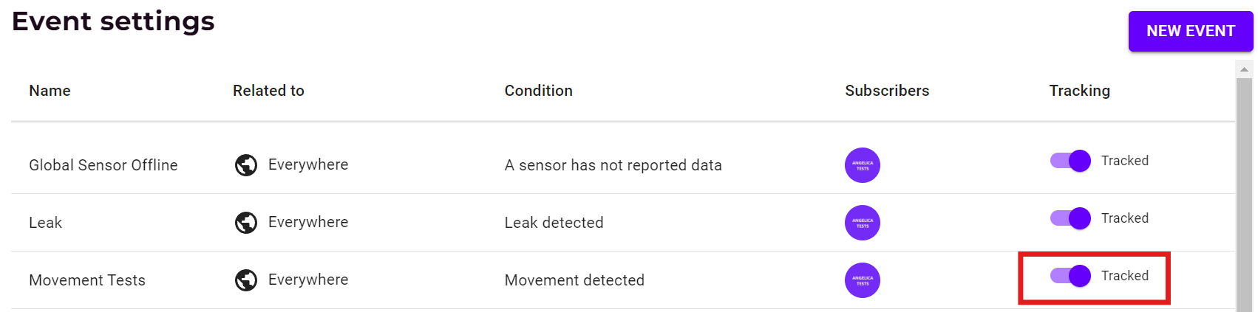Open the Leak event entry

[x=46, y=223]
